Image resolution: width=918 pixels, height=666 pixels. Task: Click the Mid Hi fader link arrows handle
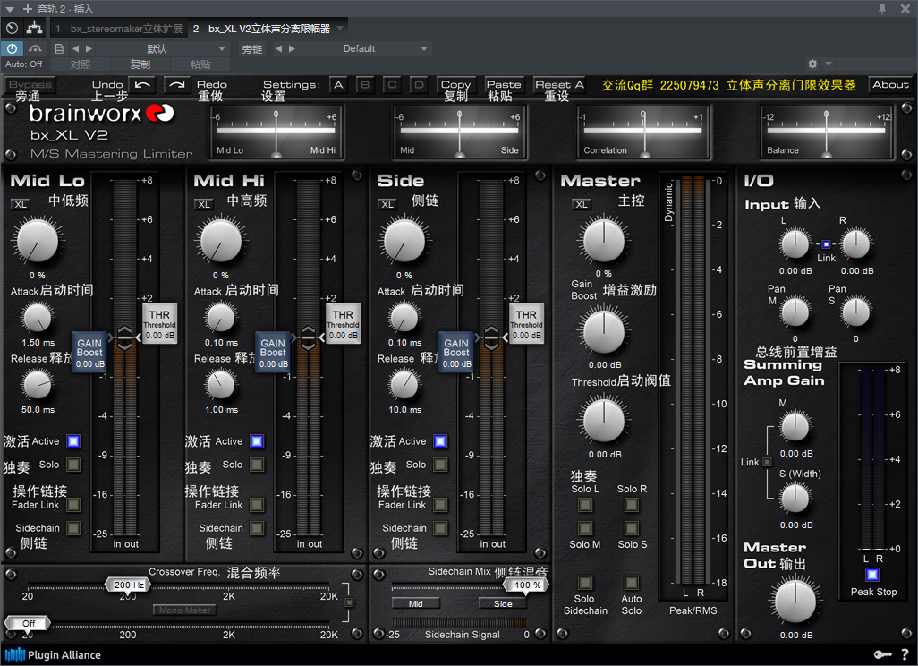[x=309, y=338]
